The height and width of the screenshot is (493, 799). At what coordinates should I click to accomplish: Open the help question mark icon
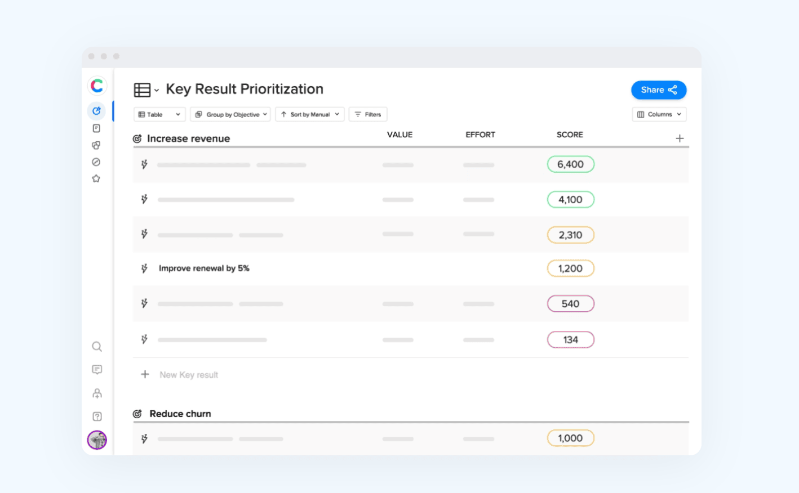click(x=97, y=416)
